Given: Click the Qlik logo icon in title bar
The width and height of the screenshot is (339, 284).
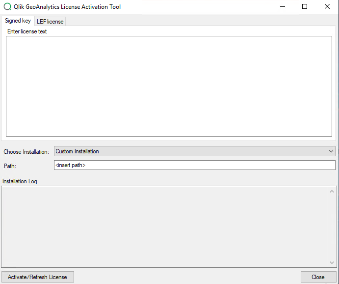Looking at the screenshot, I should coord(7,7).
